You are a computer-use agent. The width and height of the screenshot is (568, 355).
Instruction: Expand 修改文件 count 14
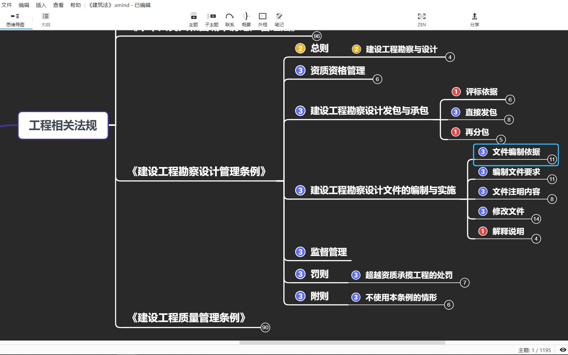(x=536, y=219)
